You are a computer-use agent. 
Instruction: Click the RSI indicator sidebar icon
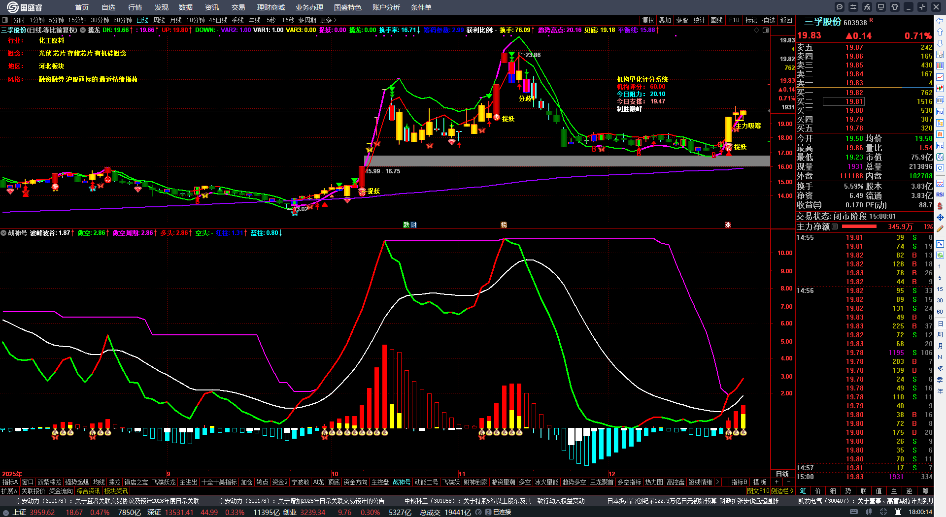point(940,194)
